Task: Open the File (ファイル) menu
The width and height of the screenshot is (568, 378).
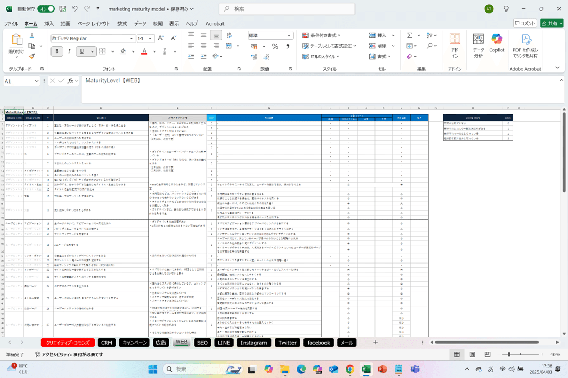Action: 11,24
